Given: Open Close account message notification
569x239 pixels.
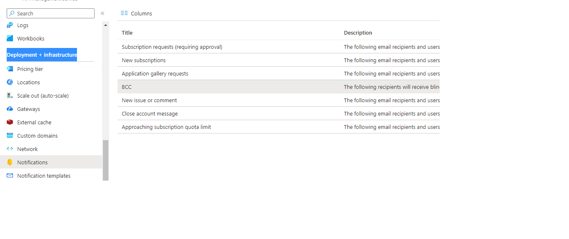Looking at the screenshot, I should click(279, 113).
